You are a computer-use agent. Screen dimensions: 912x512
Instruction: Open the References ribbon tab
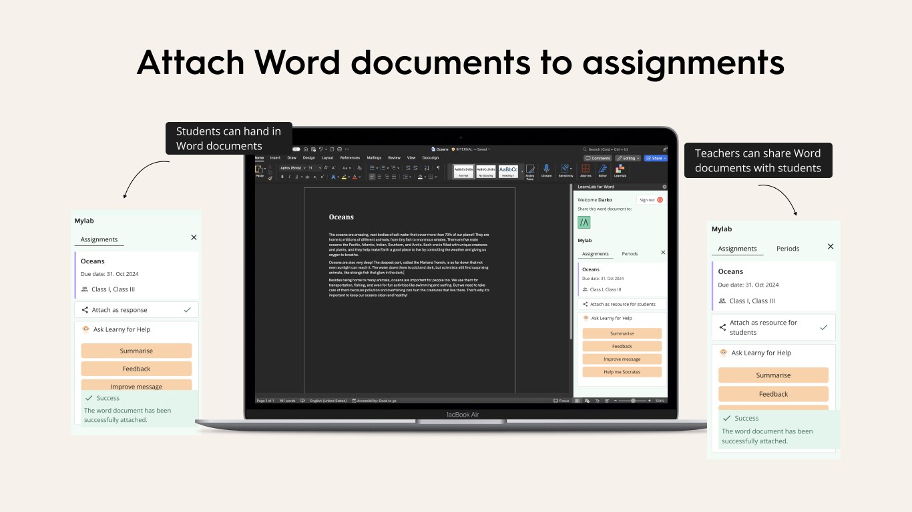pyautogui.click(x=350, y=158)
